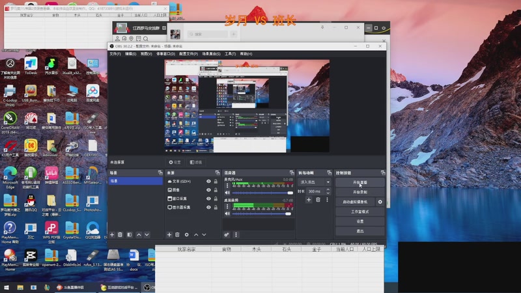Enable 工作室模式 studio mode button
Viewport: 521px width, 293px height.
[360, 212]
